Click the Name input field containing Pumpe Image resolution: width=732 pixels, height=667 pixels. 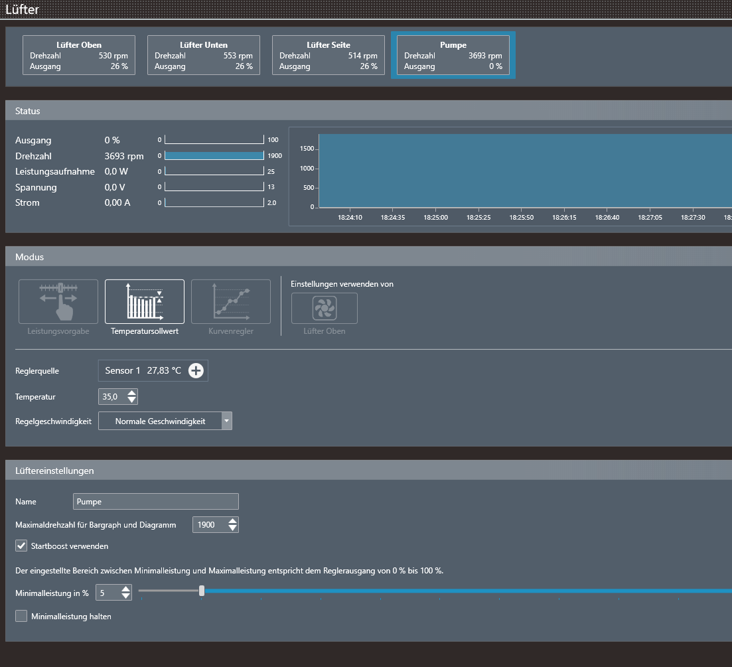point(156,501)
